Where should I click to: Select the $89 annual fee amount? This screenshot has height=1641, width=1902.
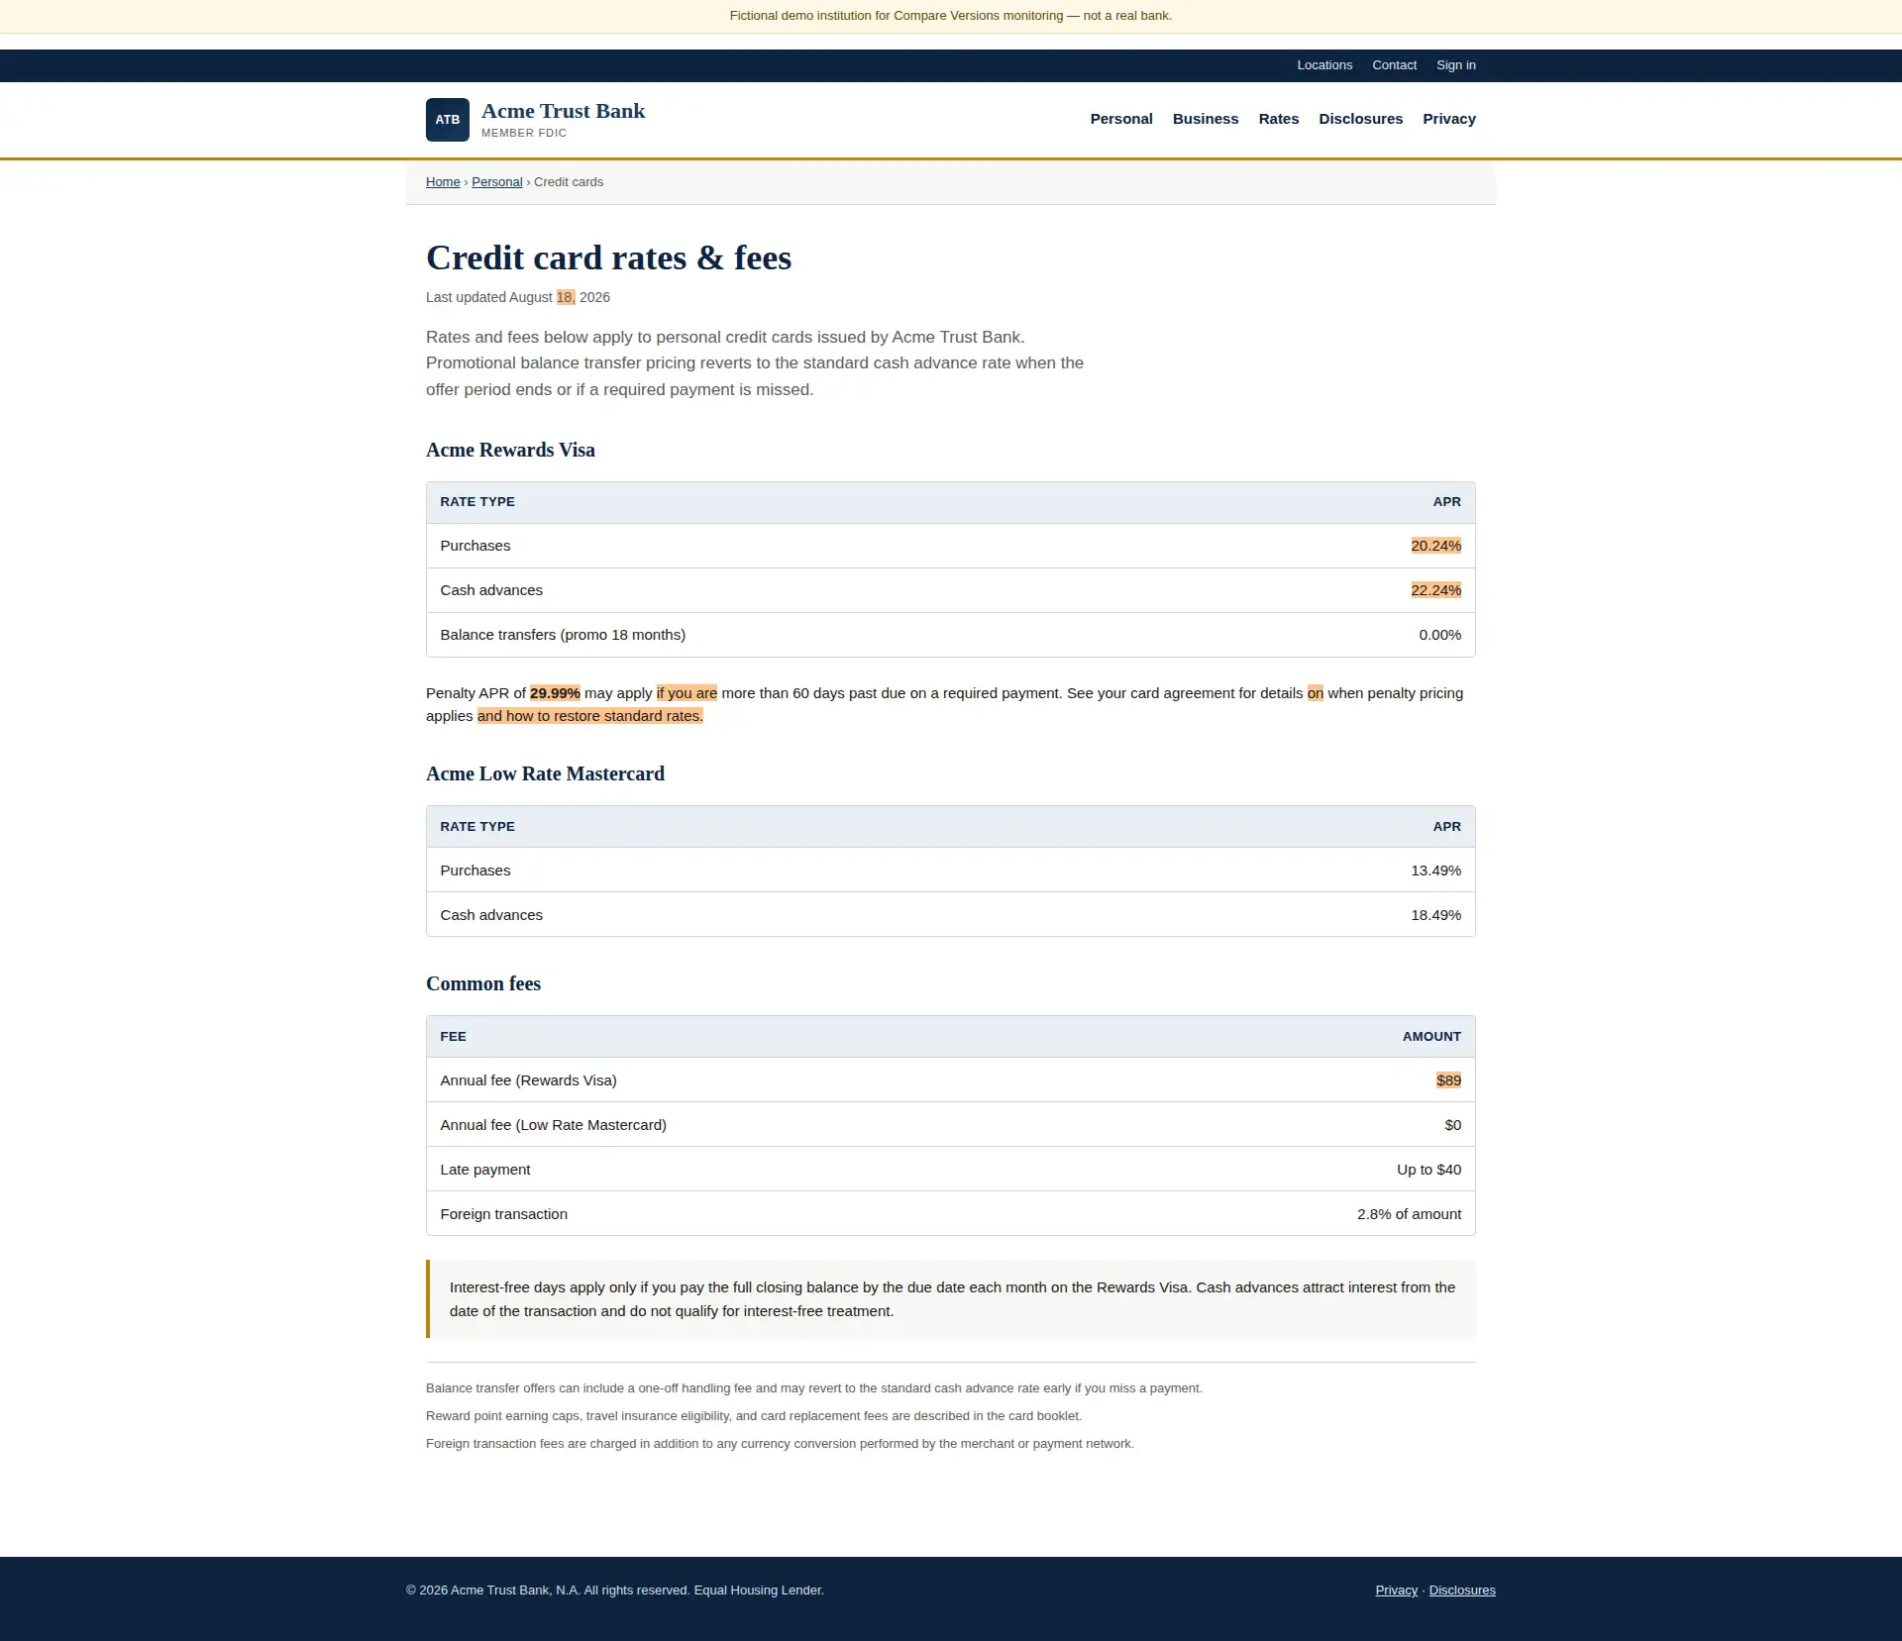click(1448, 1080)
